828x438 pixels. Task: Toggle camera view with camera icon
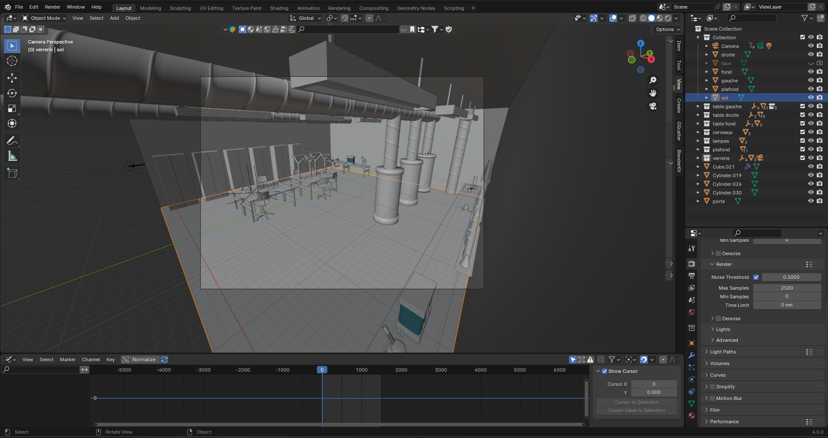[x=653, y=106]
